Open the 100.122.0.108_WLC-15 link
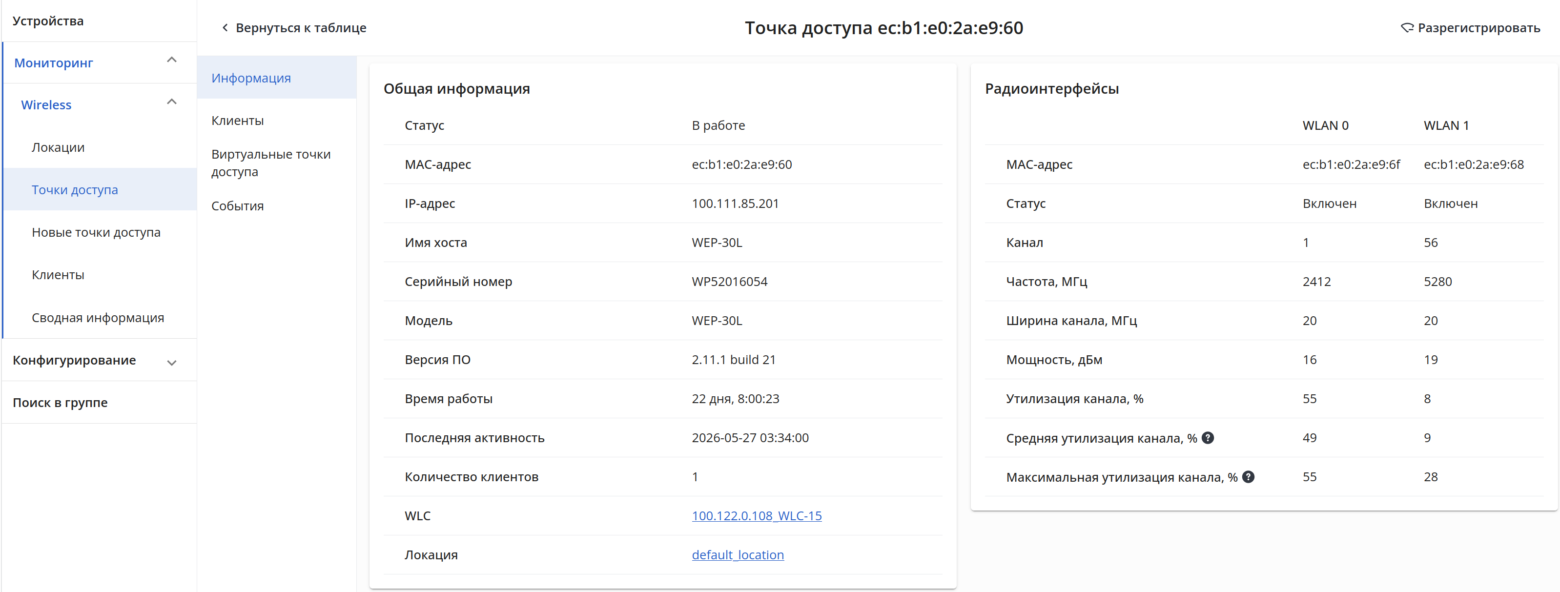The width and height of the screenshot is (1560, 592). [757, 516]
